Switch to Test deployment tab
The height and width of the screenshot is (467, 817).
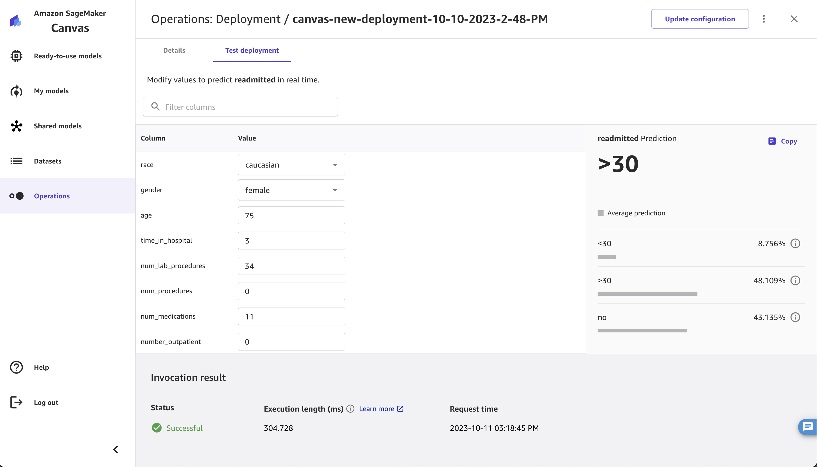(252, 51)
